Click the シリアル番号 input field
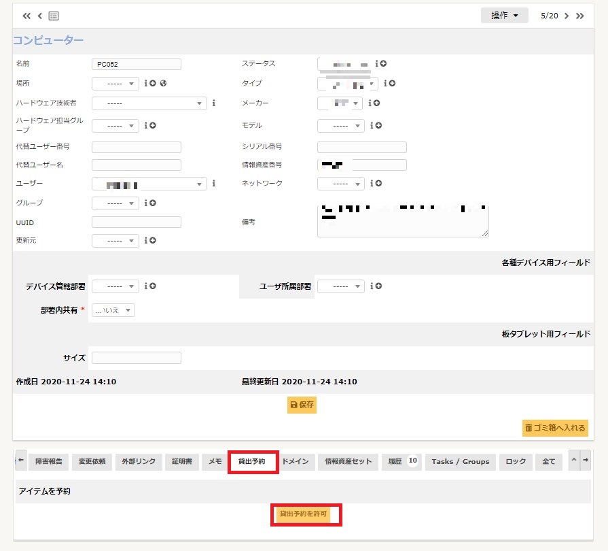 tap(361, 147)
